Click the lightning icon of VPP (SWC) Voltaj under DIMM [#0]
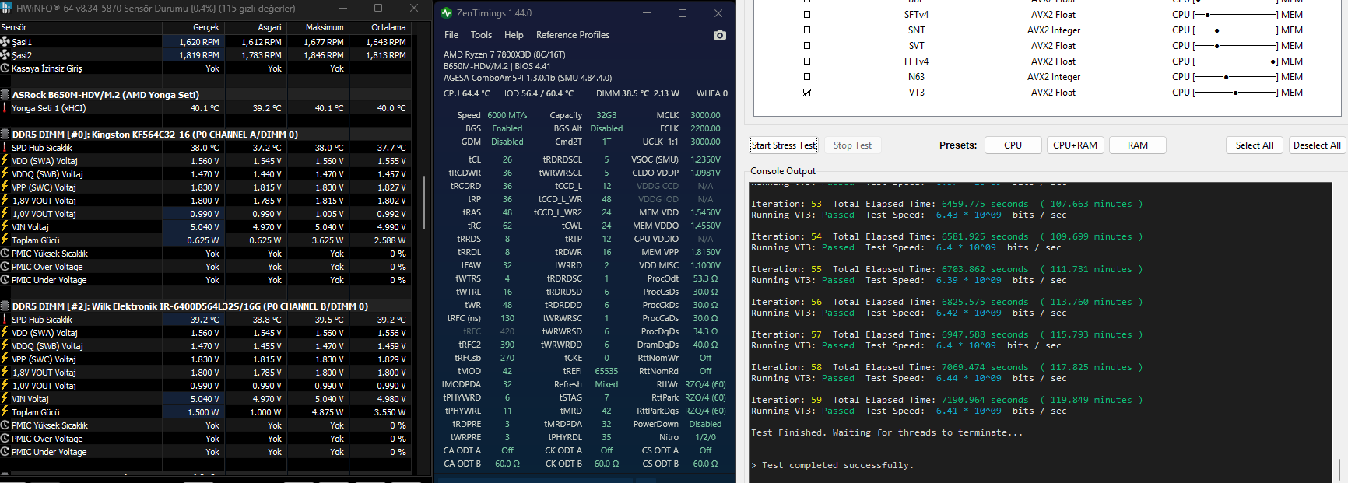The image size is (1348, 483). [5, 187]
